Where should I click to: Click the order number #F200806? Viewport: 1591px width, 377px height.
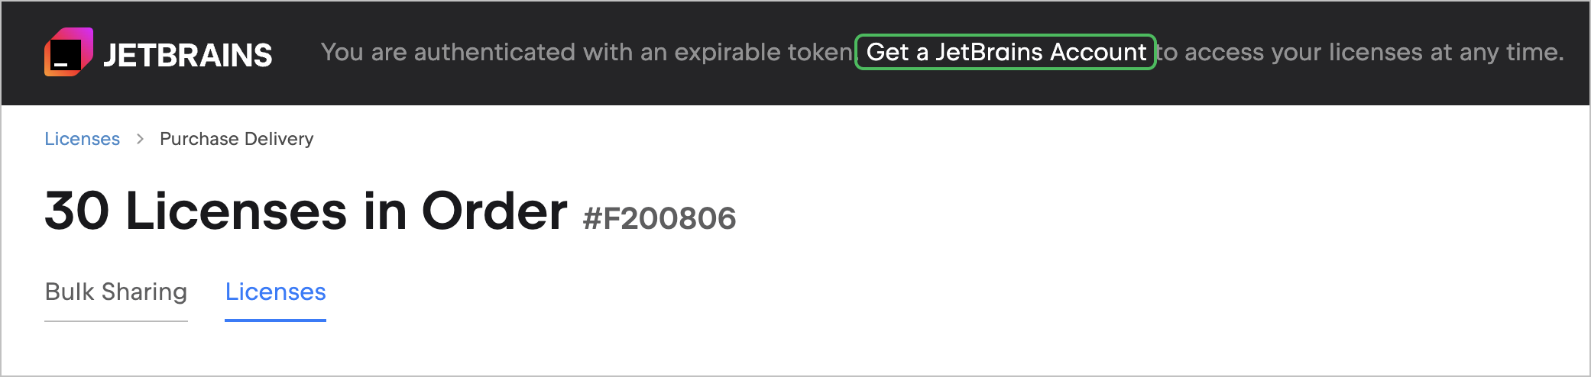tap(659, 218)
